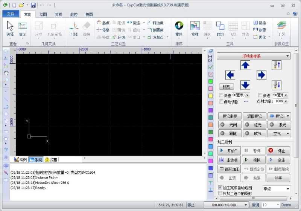
Task: Enable the 快速 fast checkbox
Action: [x=221, y=95]
